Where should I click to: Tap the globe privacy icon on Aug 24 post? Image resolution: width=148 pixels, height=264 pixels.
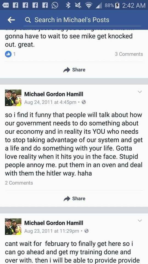click(x=84, y=102)
